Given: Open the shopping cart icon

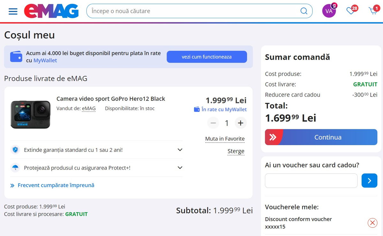Looking at the screenshot, I should 373,11.
